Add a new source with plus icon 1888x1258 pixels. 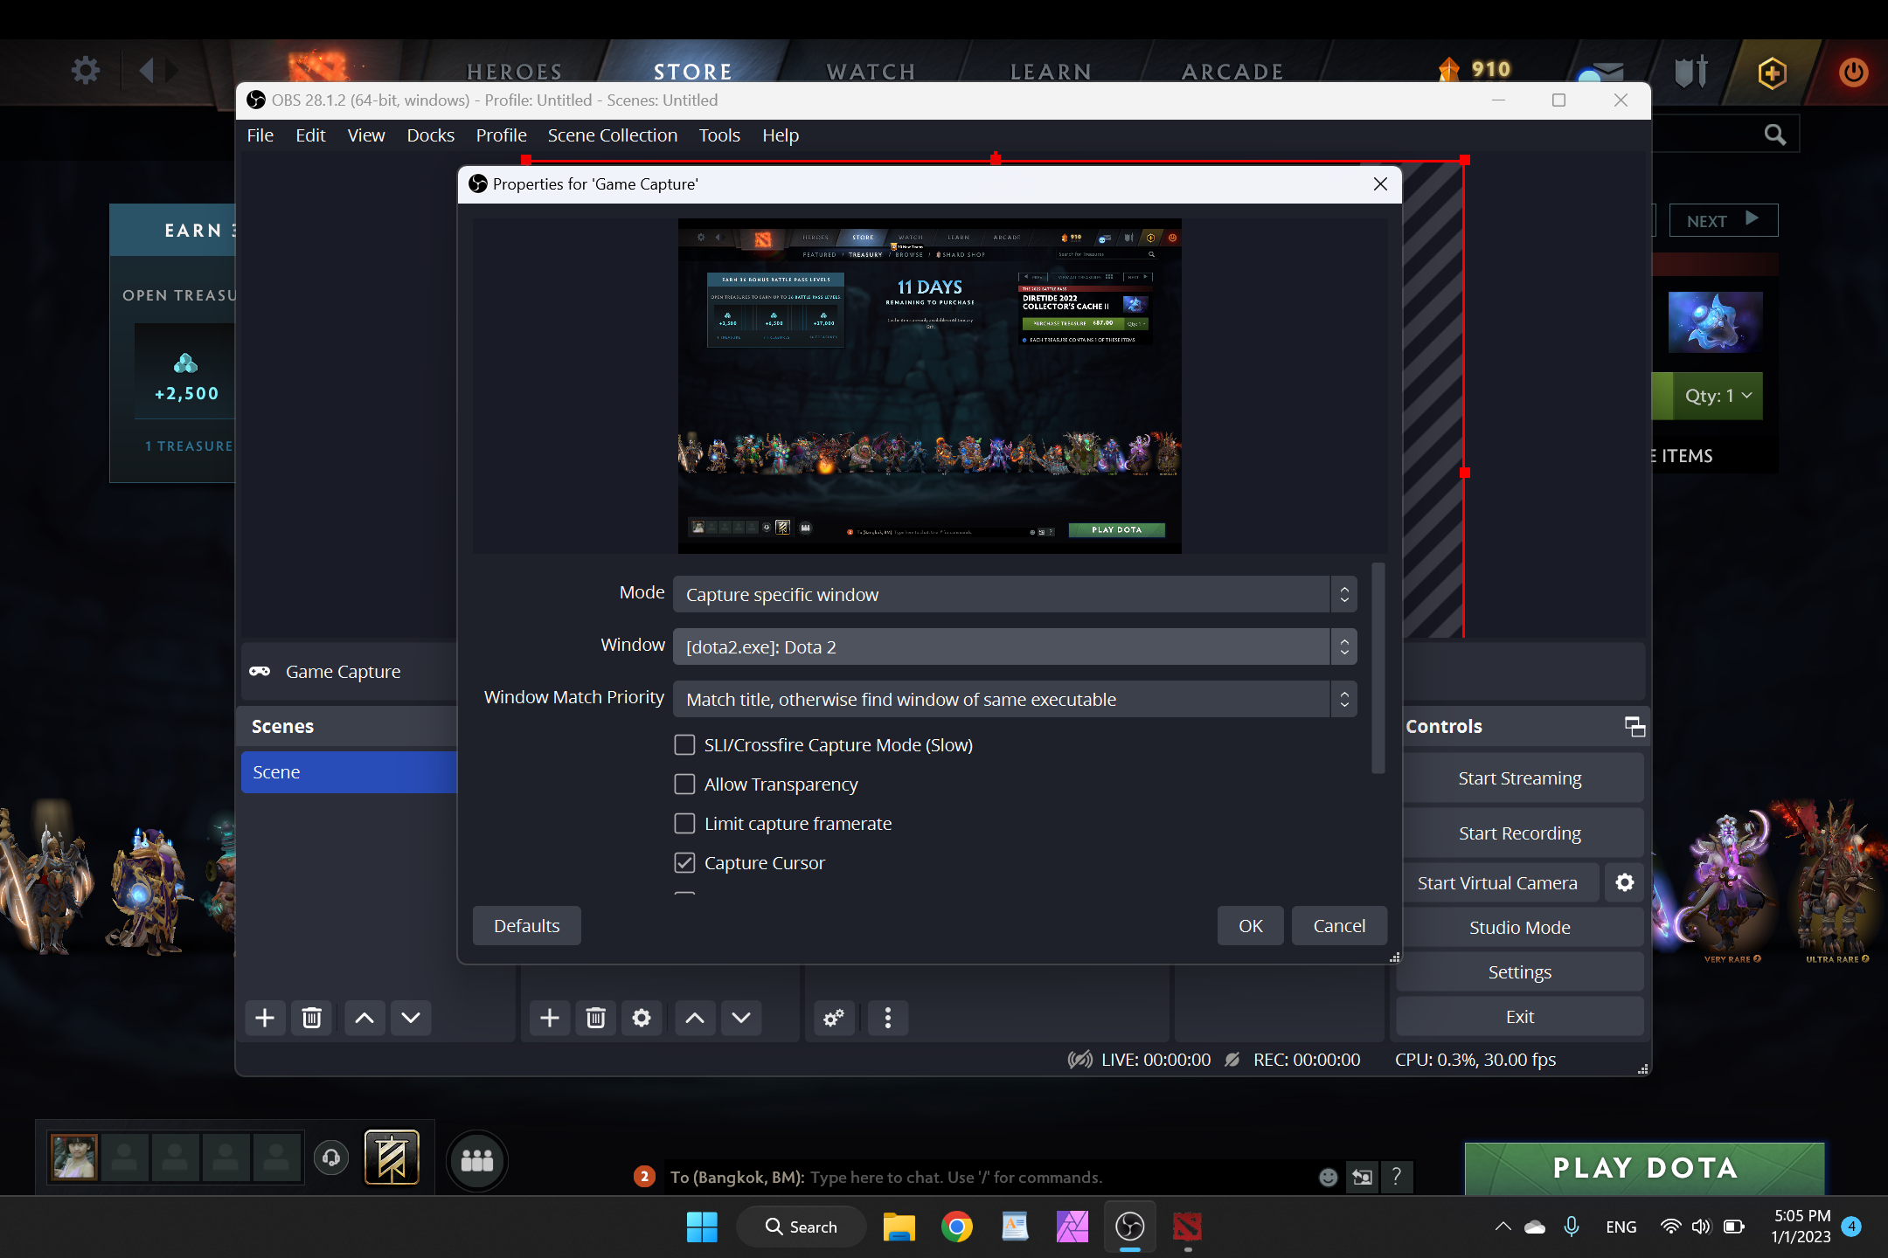coord(550,1018)
